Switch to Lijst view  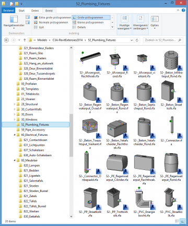(39, 27)
